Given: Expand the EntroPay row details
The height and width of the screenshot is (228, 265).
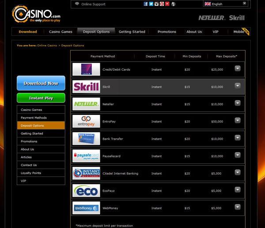Looking at the screenshot, I should [x=238, y=121].
